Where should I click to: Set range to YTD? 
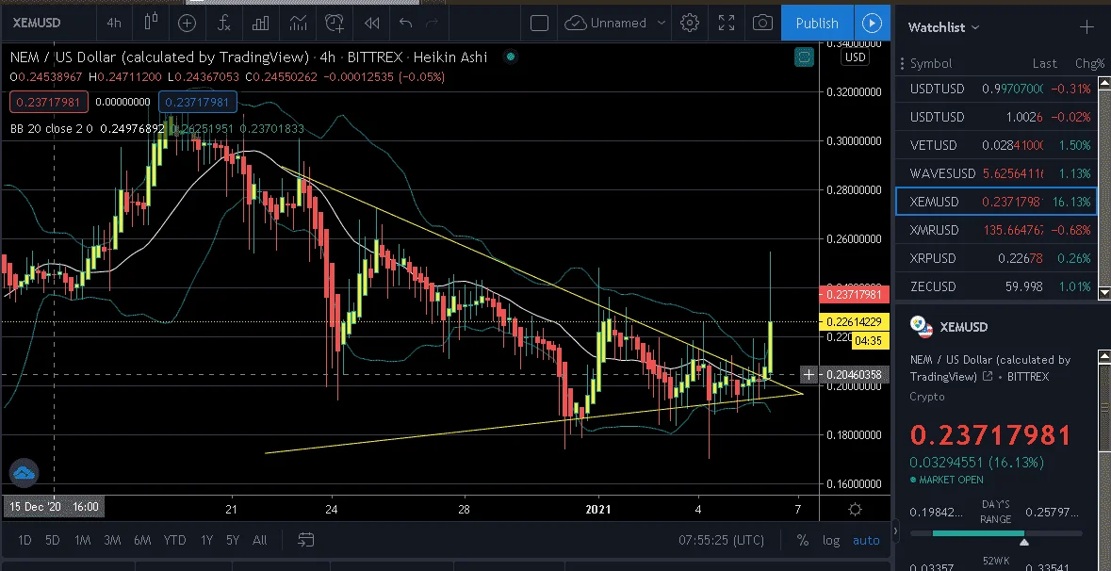point(175,540)
